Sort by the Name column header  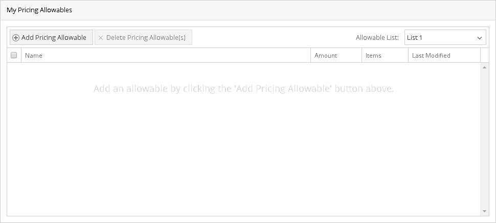[34, 56]
